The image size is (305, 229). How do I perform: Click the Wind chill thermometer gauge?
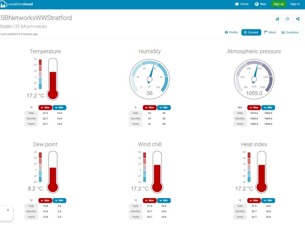(157, 172)
